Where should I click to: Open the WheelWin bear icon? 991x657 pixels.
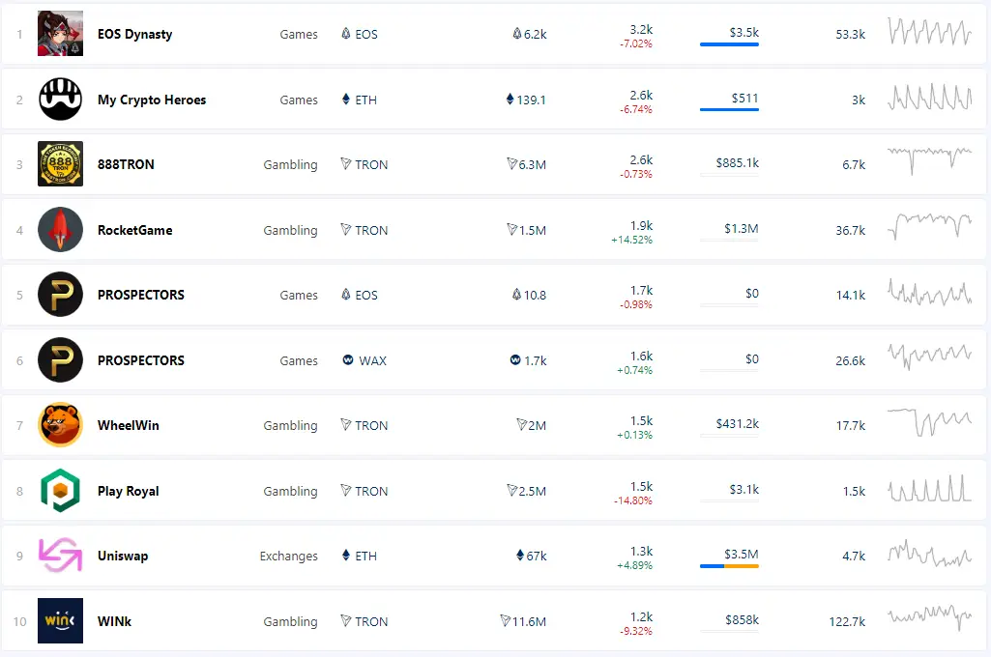tap(60, 425)
